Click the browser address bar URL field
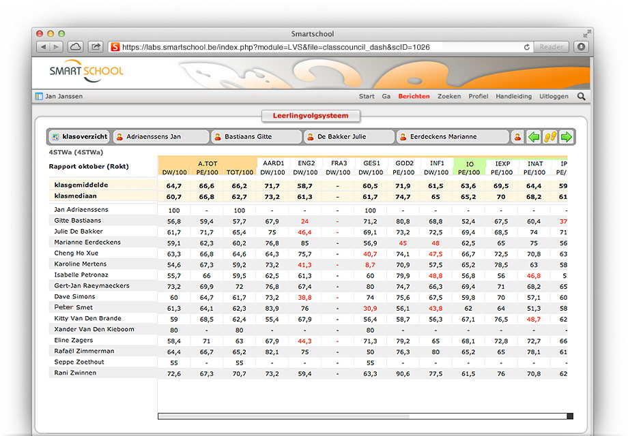 click(307, 47)
